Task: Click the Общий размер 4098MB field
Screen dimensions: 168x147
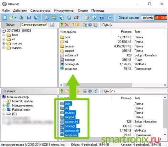Action: (x=147, y=18)
